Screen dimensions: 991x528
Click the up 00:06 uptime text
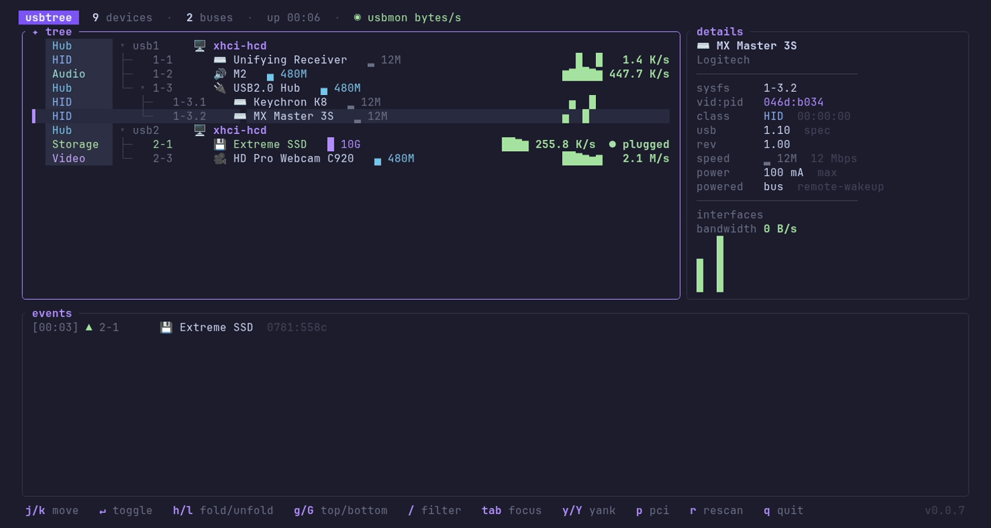tap(293, 18)
